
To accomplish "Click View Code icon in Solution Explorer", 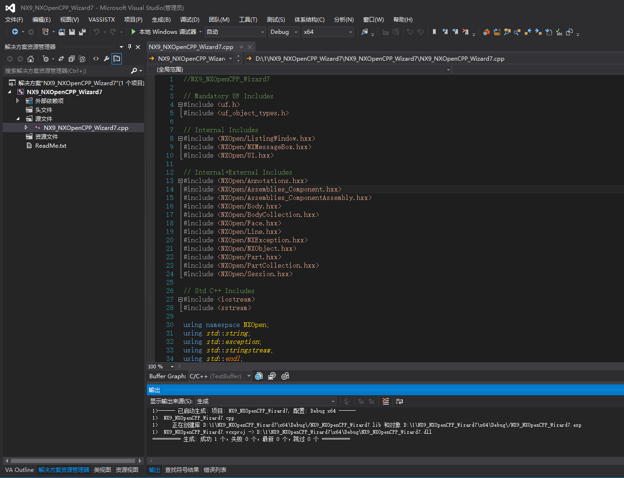I will pyautogui.click(x=96, y=59).
